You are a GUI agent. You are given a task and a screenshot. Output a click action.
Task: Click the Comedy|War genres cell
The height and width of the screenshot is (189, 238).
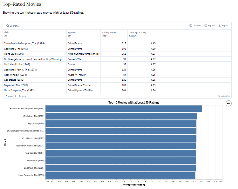coord(84,59)
